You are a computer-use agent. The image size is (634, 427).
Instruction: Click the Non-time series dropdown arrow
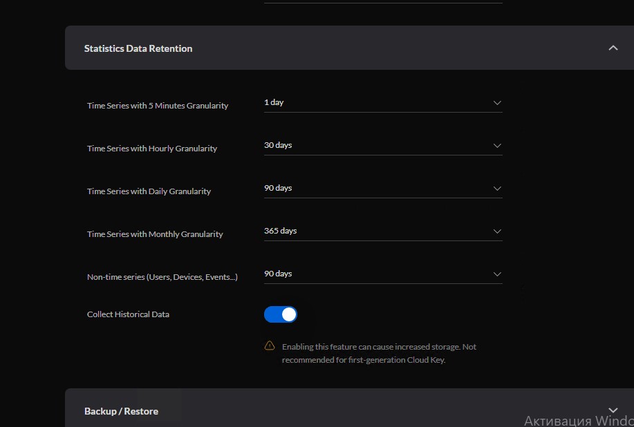(x=497, y=274)
